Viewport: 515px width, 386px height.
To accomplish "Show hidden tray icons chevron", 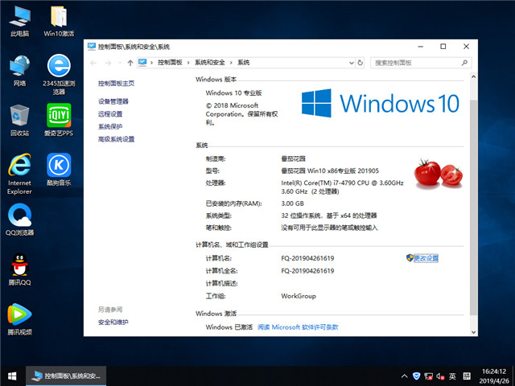I will pos(404,376).
